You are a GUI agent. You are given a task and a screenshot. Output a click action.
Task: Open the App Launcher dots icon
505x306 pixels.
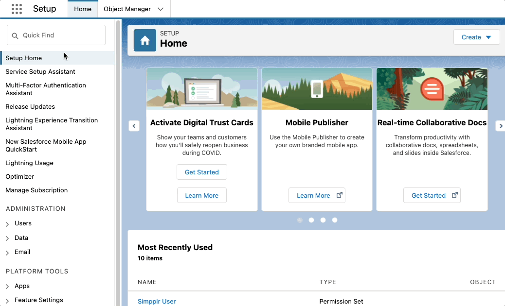point(17,9)
